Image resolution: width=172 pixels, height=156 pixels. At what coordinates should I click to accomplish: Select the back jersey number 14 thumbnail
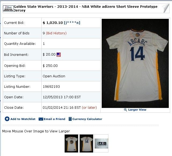coord(86,143)
